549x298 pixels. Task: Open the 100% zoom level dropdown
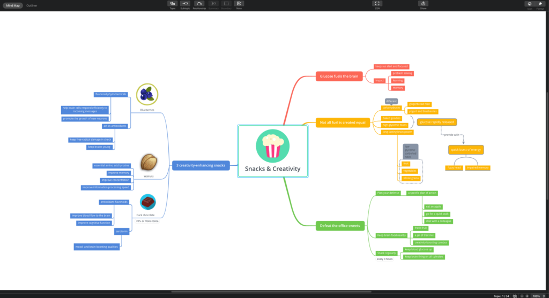click(538, 295)
